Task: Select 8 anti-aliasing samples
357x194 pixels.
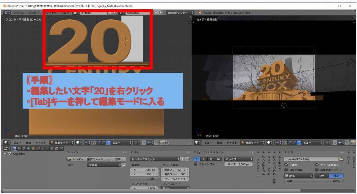Action: click(x=204, y=159)
